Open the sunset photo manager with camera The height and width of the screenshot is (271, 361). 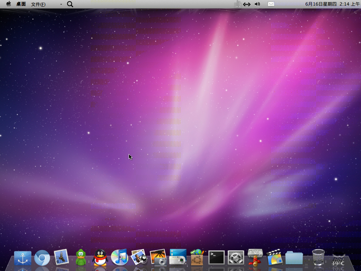158,257
